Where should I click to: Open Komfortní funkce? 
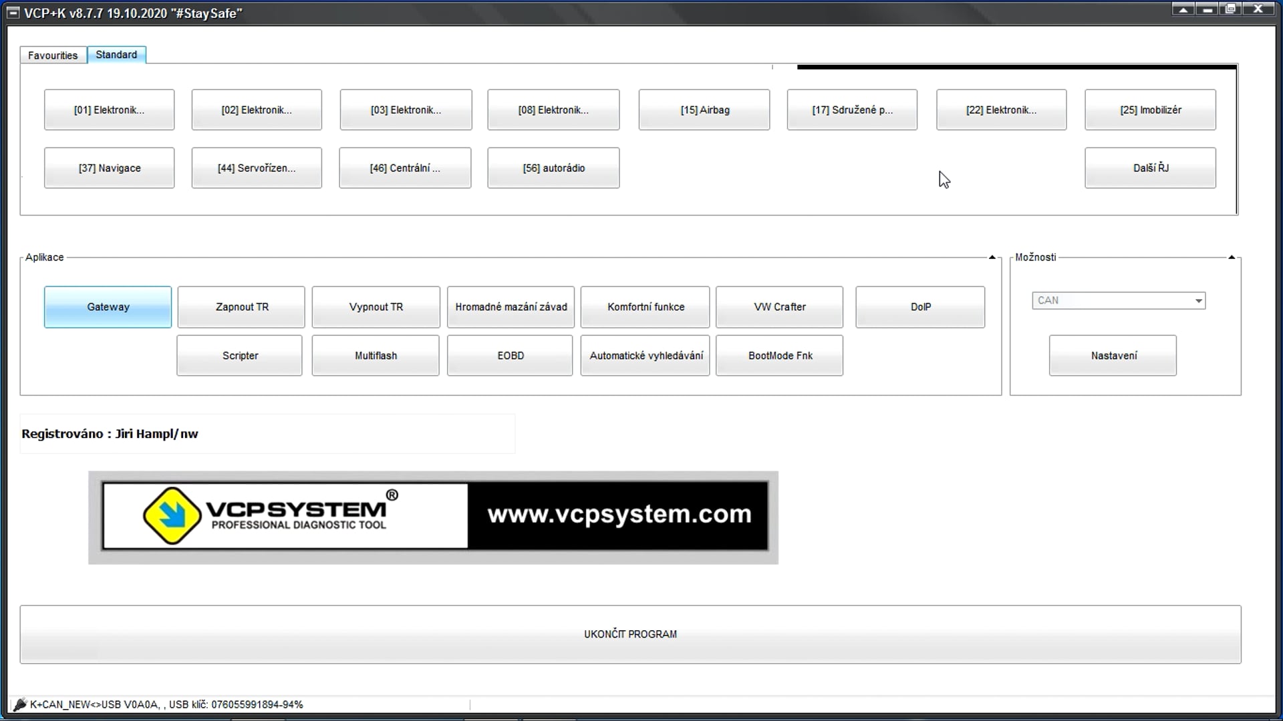pos(646,307)
